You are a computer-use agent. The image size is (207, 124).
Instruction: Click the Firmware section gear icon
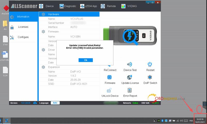click(x=43, y=32)
